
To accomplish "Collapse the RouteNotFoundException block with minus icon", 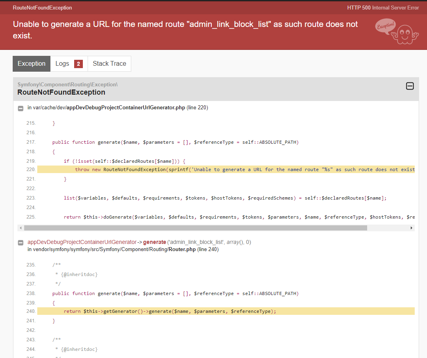I will pos(410,86).
